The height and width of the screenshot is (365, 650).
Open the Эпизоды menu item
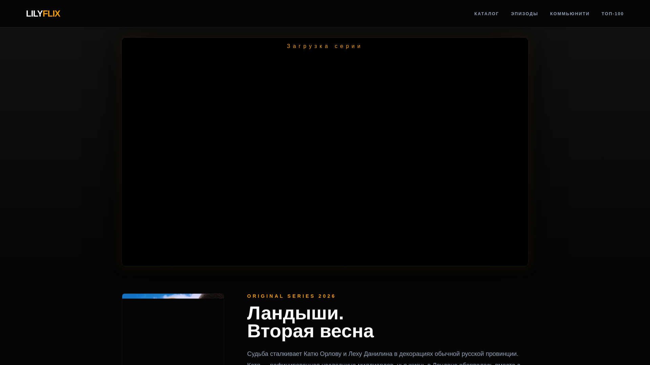524,14
